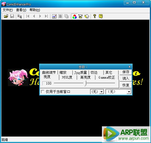Close the 参数 parameters dialog
The width and height of the screenshot is (151, 143).
pyautogui.click(x=129, y=67)
